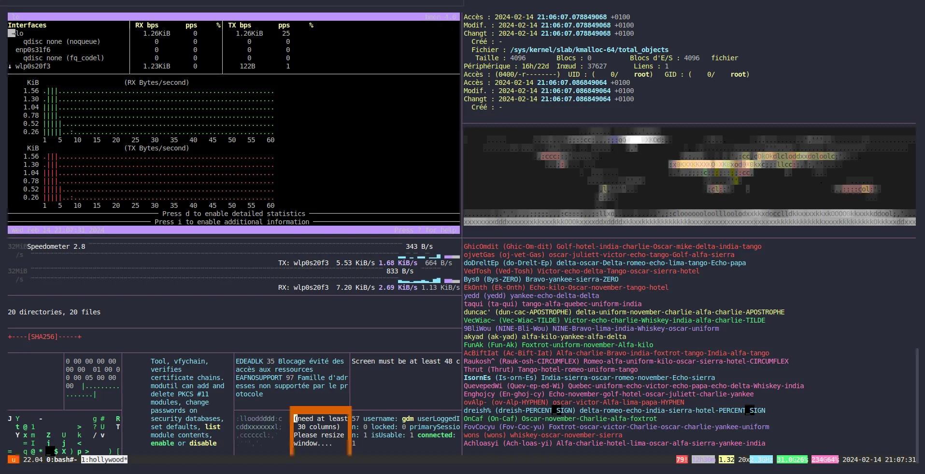Switch to the 0:bash window tab

point(62,460)
